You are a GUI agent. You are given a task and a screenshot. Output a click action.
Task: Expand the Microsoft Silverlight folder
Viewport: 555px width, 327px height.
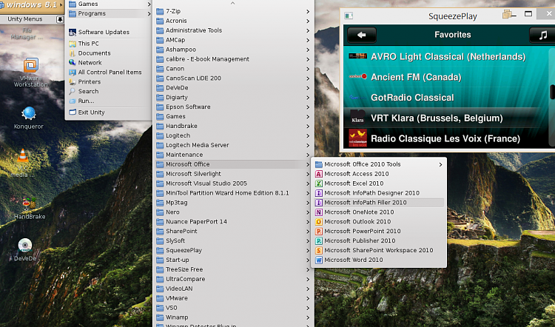233,174
